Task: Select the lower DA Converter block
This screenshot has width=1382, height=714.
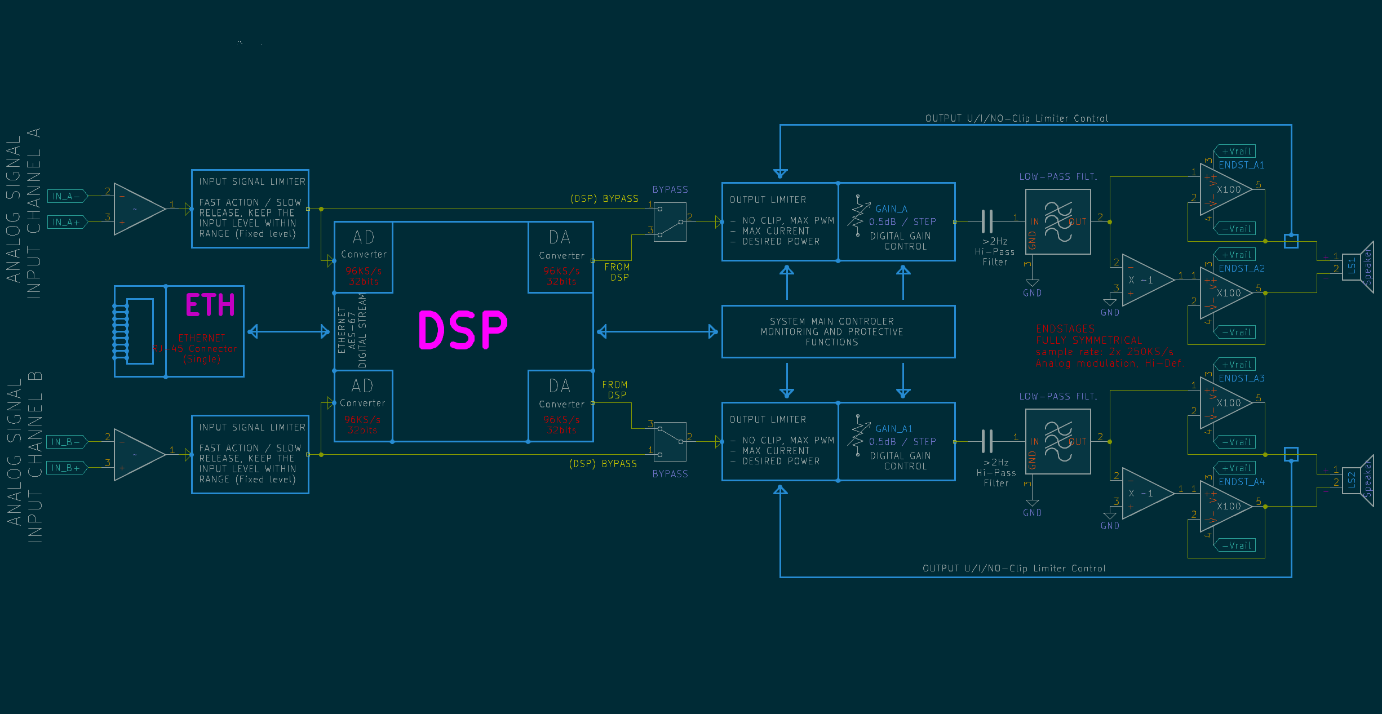Action: click(x=561, y=406)
